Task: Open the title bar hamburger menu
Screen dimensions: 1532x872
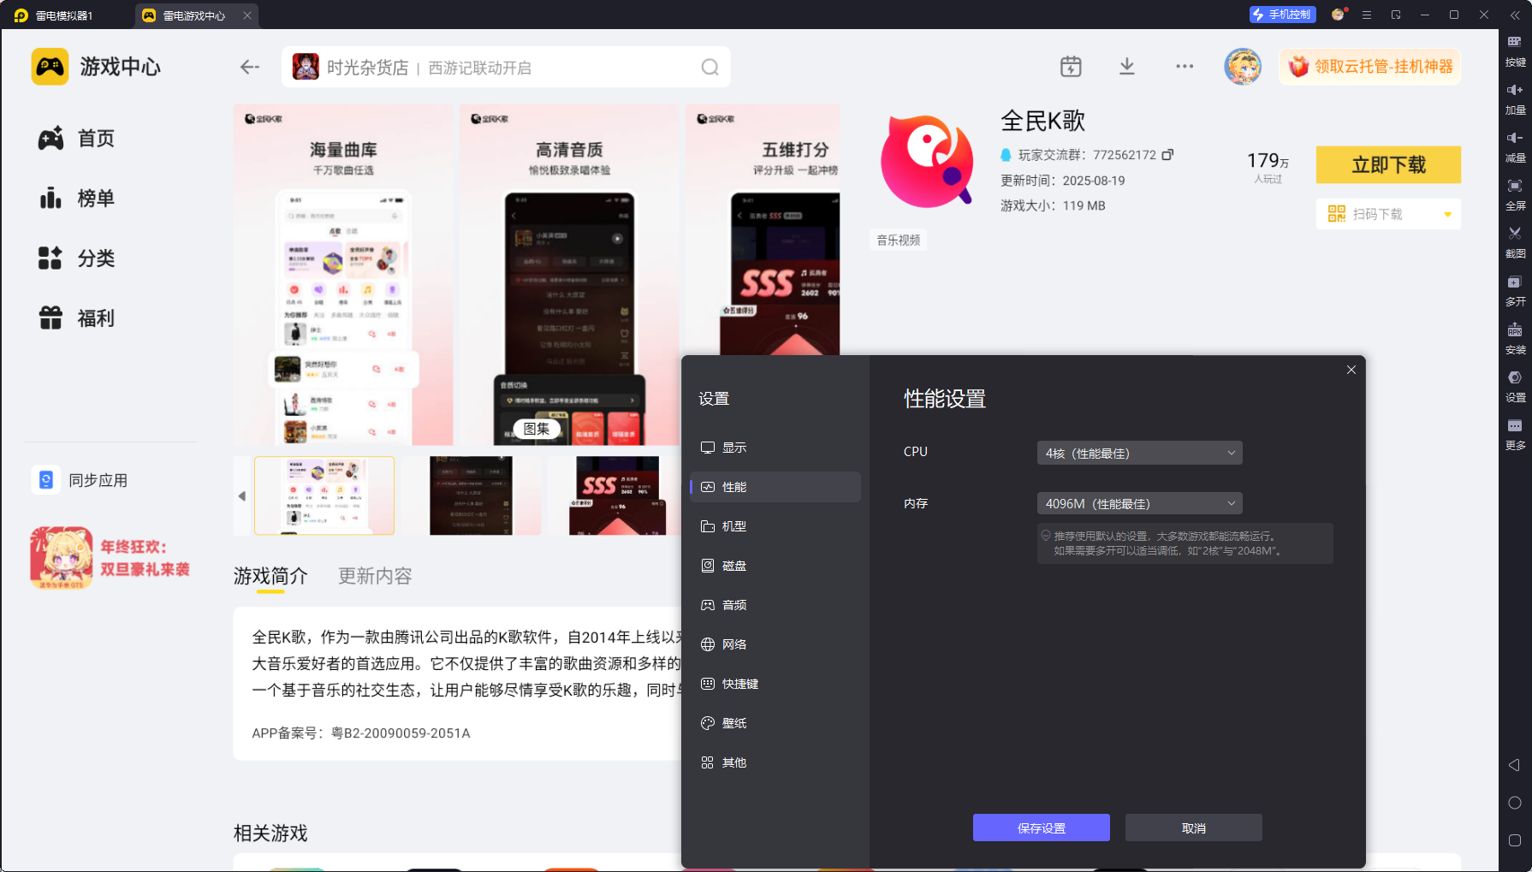Action: click(x=1367, y=15)
